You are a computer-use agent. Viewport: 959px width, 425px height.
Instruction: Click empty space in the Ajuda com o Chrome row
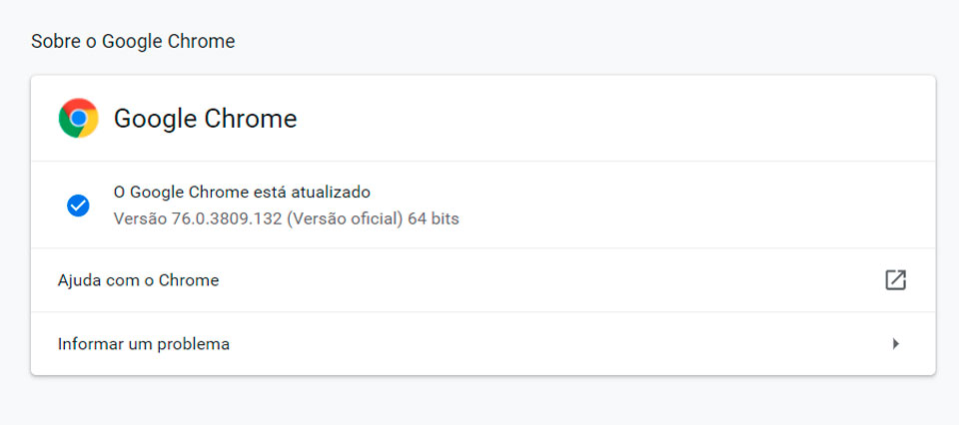pyautogui.click(x=550, y=280)
